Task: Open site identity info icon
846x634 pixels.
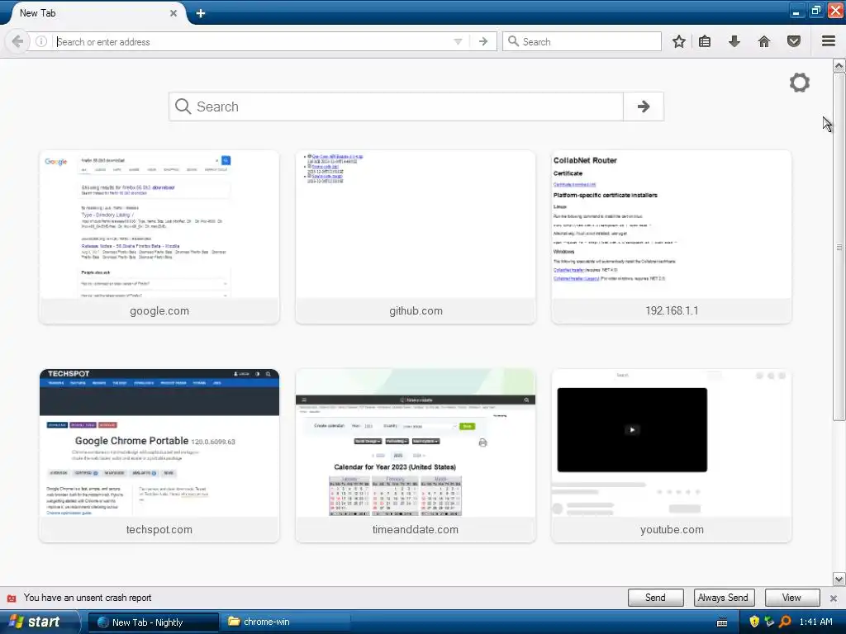Action: pos(41,41)
